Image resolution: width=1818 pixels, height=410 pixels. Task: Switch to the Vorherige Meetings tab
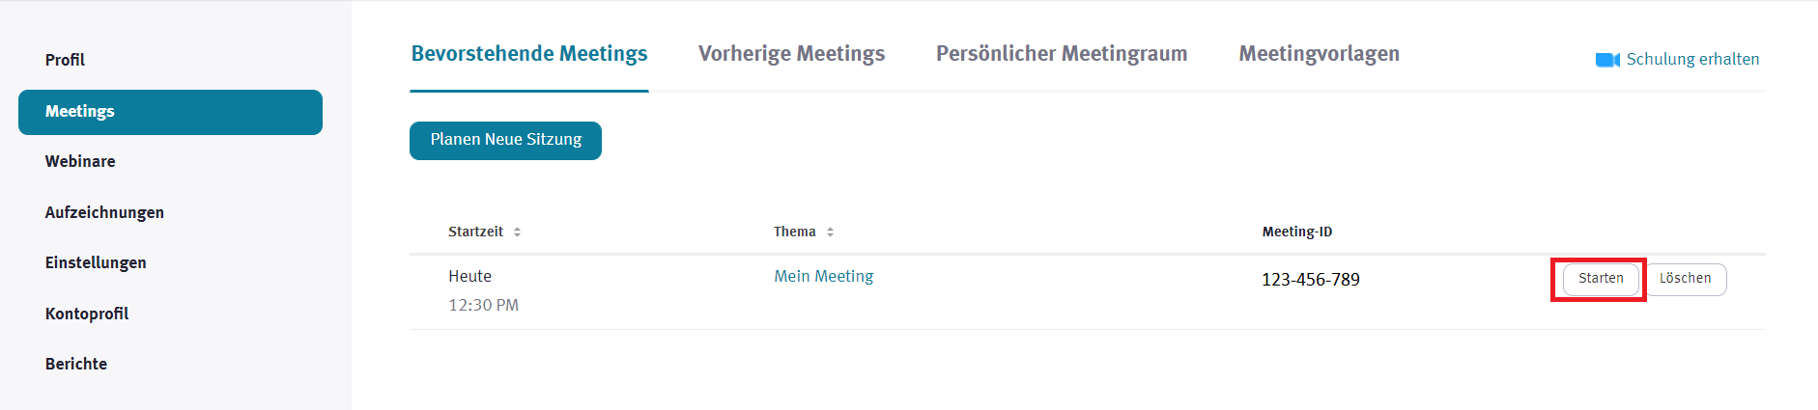(x=791, y=54)
